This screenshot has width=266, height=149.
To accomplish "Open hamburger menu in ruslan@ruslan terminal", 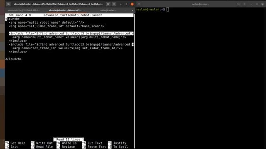I will pos(244,4).
